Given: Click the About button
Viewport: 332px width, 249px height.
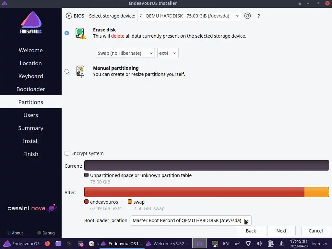Looking at the screenshot, I should (15, 233).
